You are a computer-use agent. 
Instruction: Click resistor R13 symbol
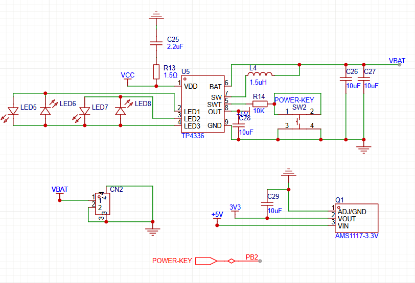156,72
